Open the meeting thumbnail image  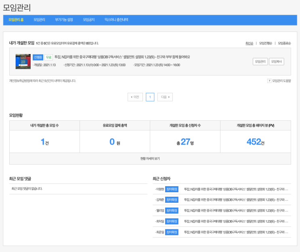[23, 61]
